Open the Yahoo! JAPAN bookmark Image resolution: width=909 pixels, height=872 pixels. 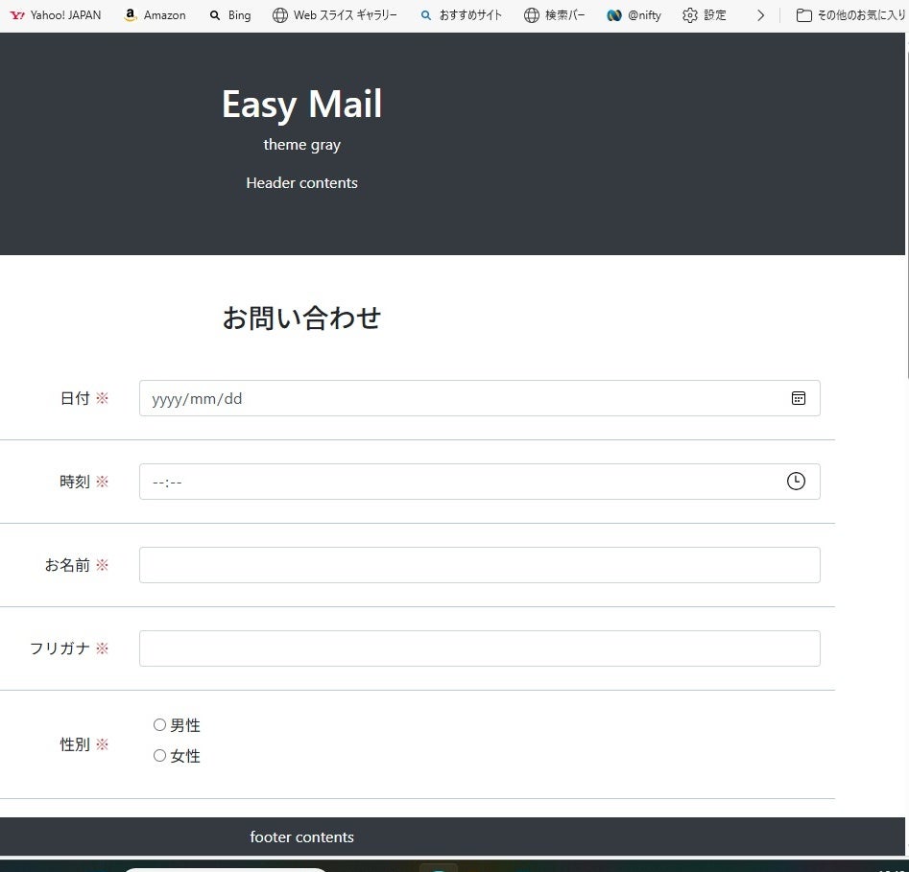(56, 15)
